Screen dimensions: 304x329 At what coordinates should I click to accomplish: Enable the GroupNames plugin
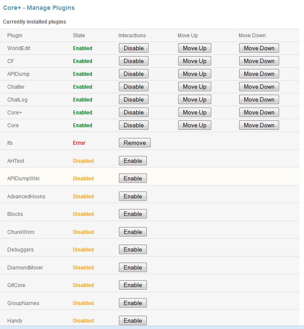click(x=133, y=303)
